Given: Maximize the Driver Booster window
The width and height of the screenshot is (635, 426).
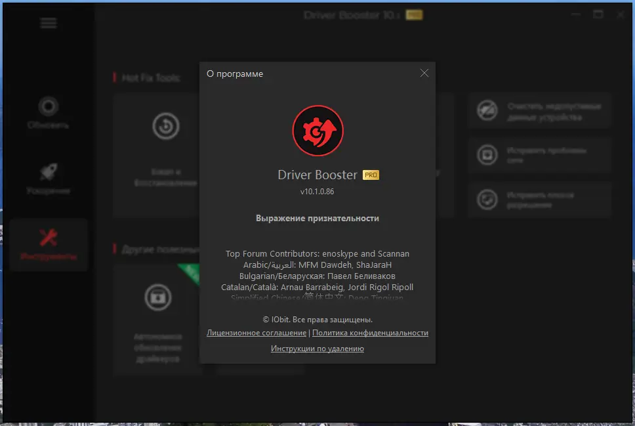Looking at the screenshot, I should (598, 13).
